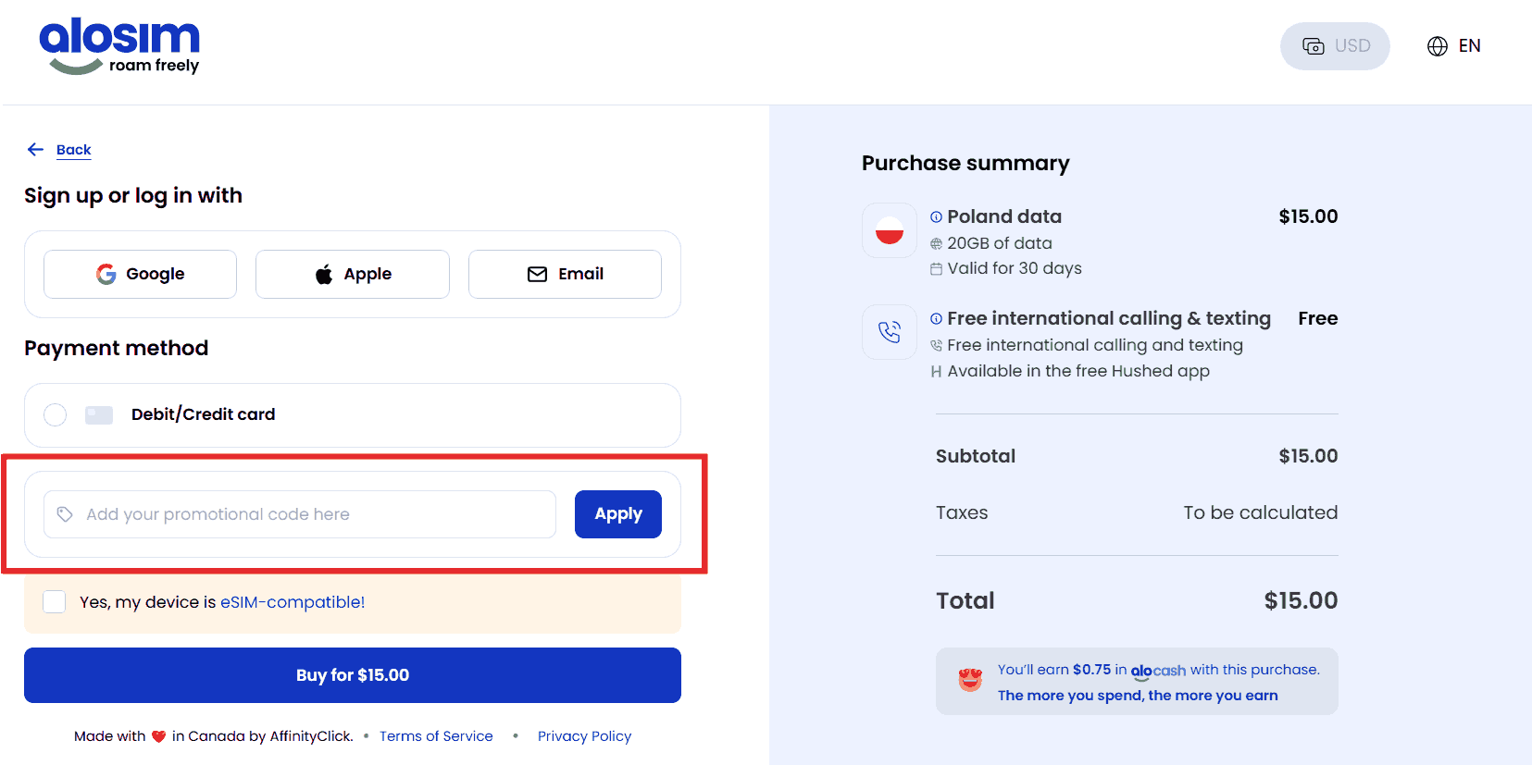Viewport: 1532px width, 765px height.
Task: Click the Poland flag icon
Action: [889, 230]
